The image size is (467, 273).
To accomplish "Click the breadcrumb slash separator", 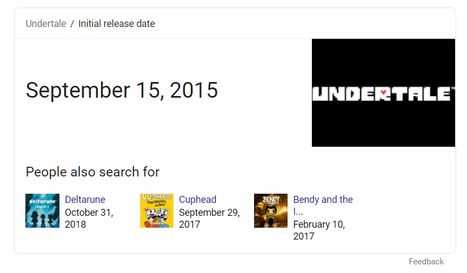I will (72, 24).
